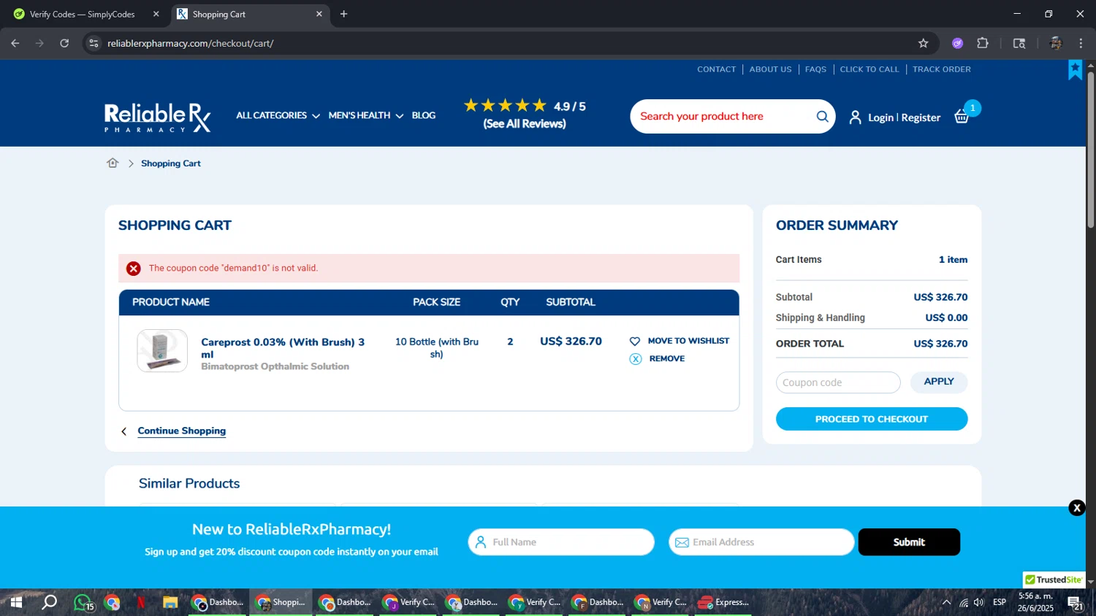Viewport: 1096px width, 616px height.
Task: Open the FAQs page
Action: point(815,69)
